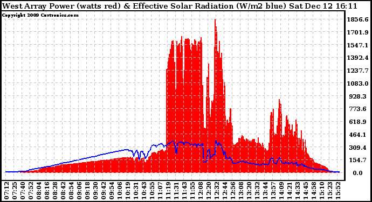Click the 0.0 y-axis label
This screenshot has height=202, width=372.
357,173
